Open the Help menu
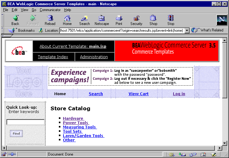 click(67, 10)
